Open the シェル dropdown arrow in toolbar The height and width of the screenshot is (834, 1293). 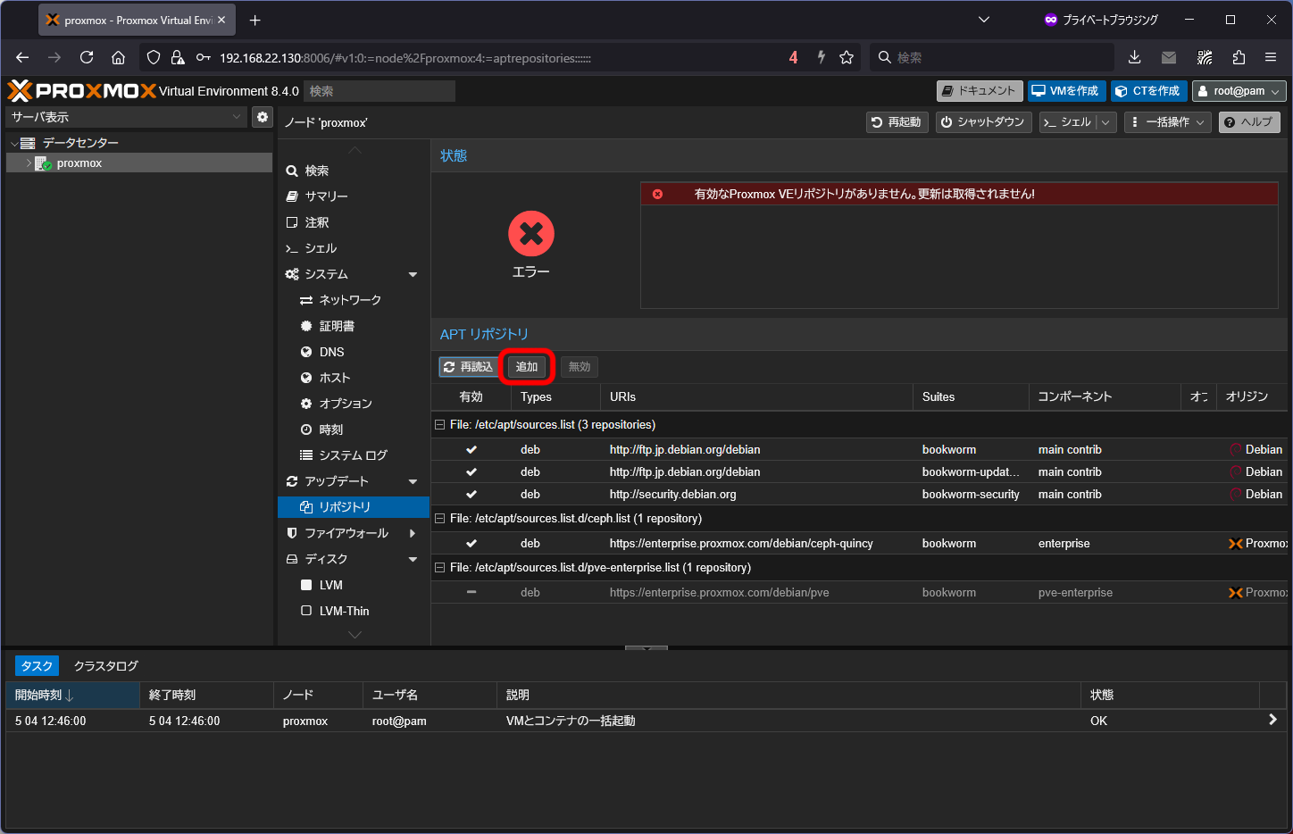pos(1105,122)
